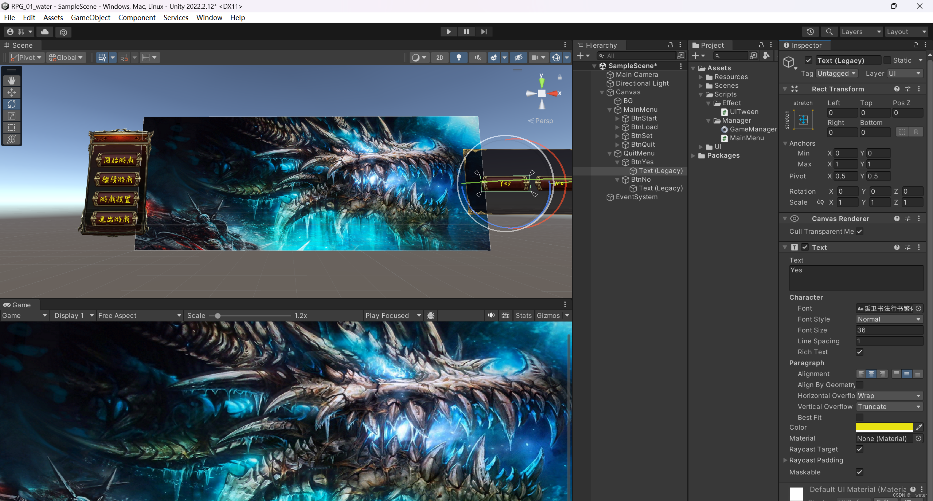
Task: Select right horizontal alignment icon
Action: click(x=882, y=374)
